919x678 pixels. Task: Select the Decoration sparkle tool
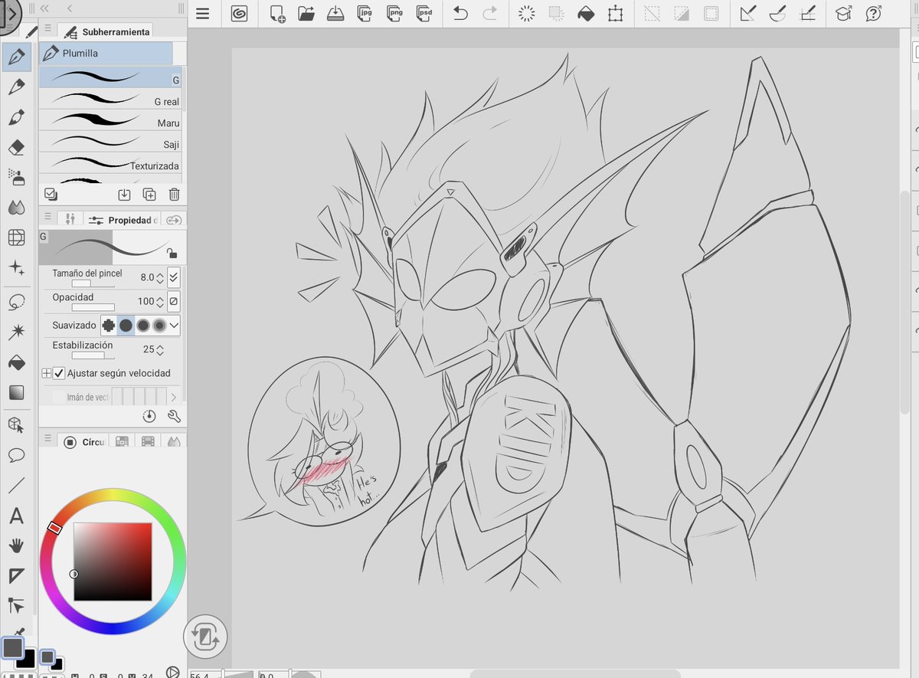(16, 267)
